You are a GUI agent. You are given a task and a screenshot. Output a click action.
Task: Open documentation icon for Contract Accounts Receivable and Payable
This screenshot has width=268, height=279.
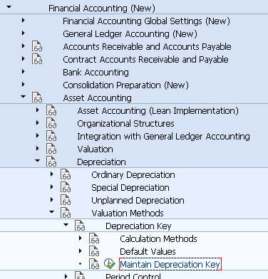pyautogui.click(x=37, y=59)
